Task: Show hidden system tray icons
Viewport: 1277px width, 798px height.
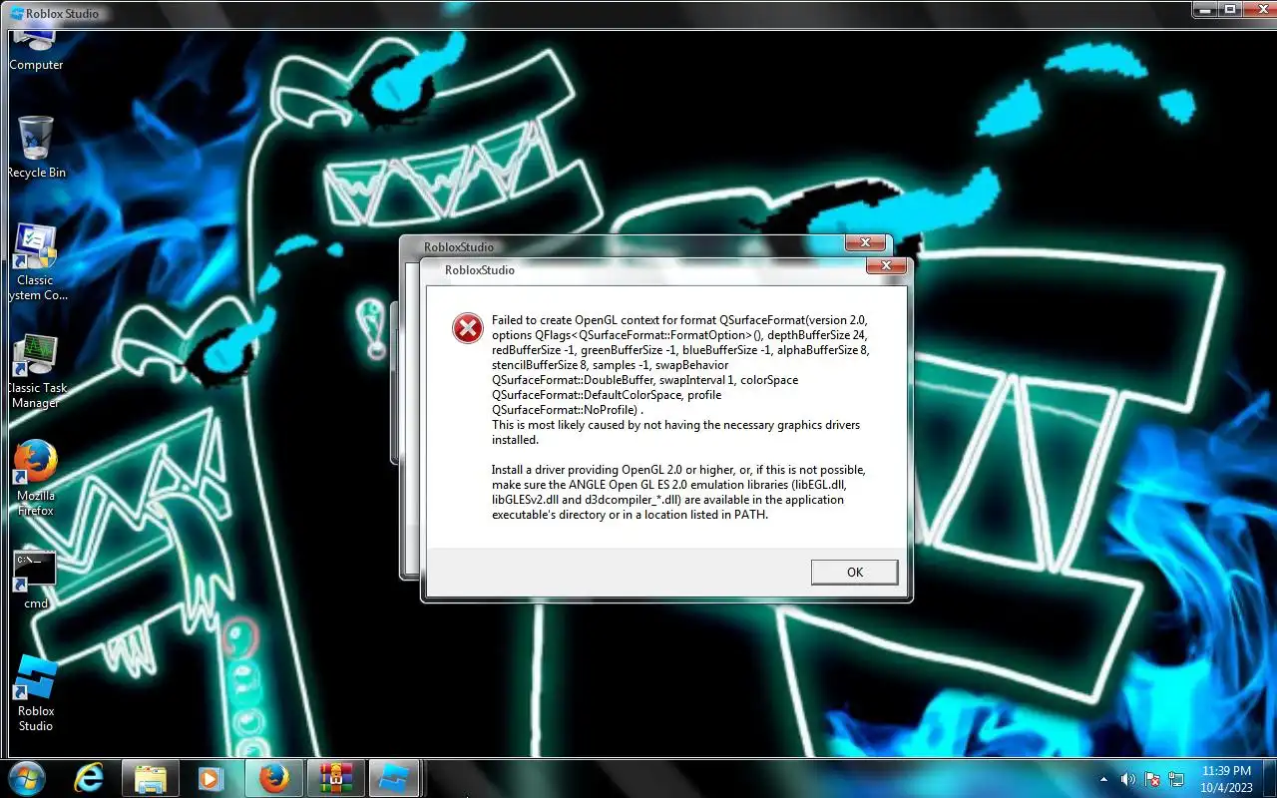Action: [x=1103, y=779]
